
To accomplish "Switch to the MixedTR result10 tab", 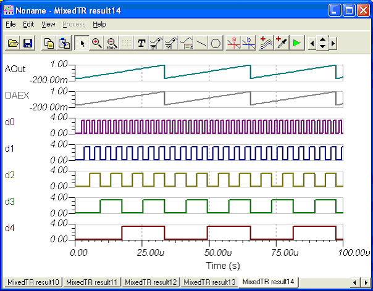I will coord(33,282).
